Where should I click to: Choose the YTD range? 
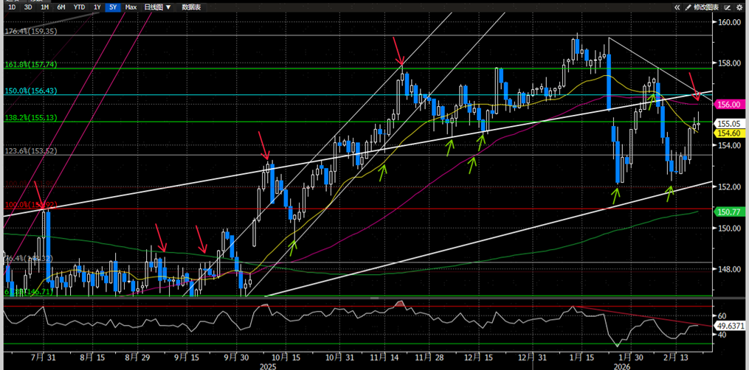pyautogui.click(x=79, y=7)
